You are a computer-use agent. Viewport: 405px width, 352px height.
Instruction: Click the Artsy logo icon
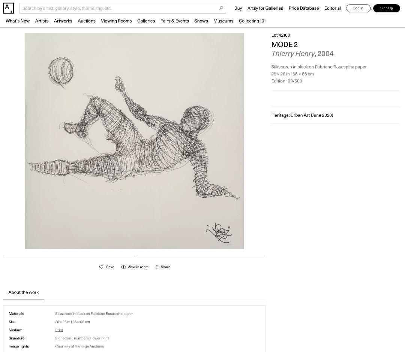pyautogui.click(x=8, y=8)
